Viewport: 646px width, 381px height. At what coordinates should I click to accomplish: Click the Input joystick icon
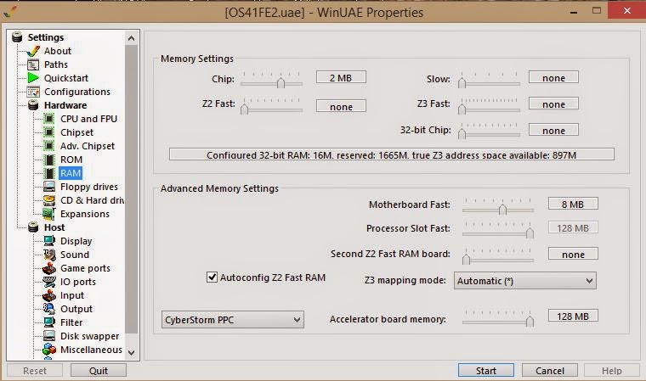pyautogui.click(x=49, y=295)
